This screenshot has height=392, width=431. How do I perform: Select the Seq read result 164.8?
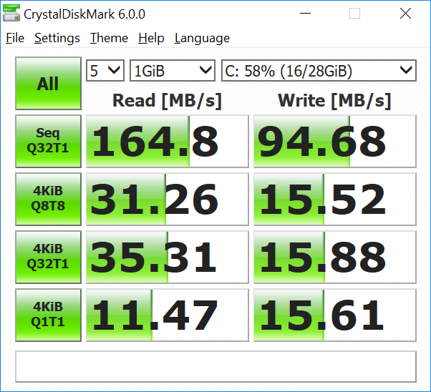pos(168,141)
